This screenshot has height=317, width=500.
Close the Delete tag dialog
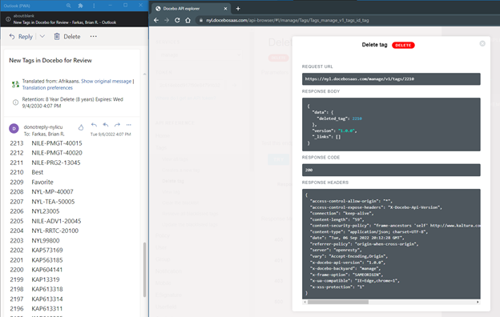point(482,43)
